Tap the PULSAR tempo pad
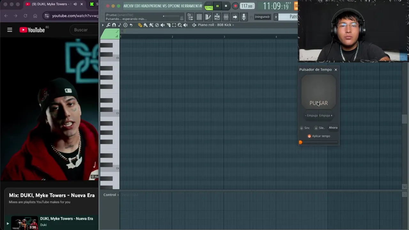The image size is (409, 230). (319, 92)
